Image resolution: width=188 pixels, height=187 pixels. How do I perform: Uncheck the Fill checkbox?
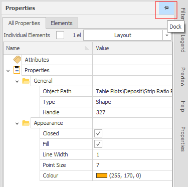tap(98, 144)
